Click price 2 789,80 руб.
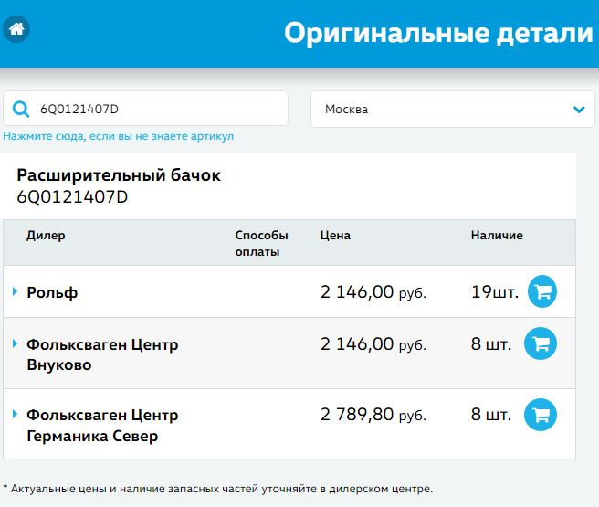Screen dimensions: 599x507 point(373,415)
